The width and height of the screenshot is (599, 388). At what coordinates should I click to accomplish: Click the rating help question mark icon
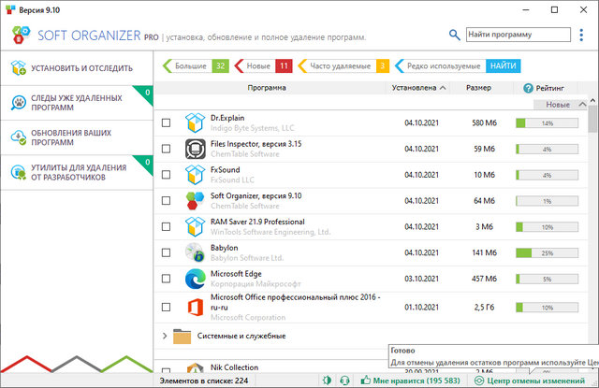pos(529,88)
